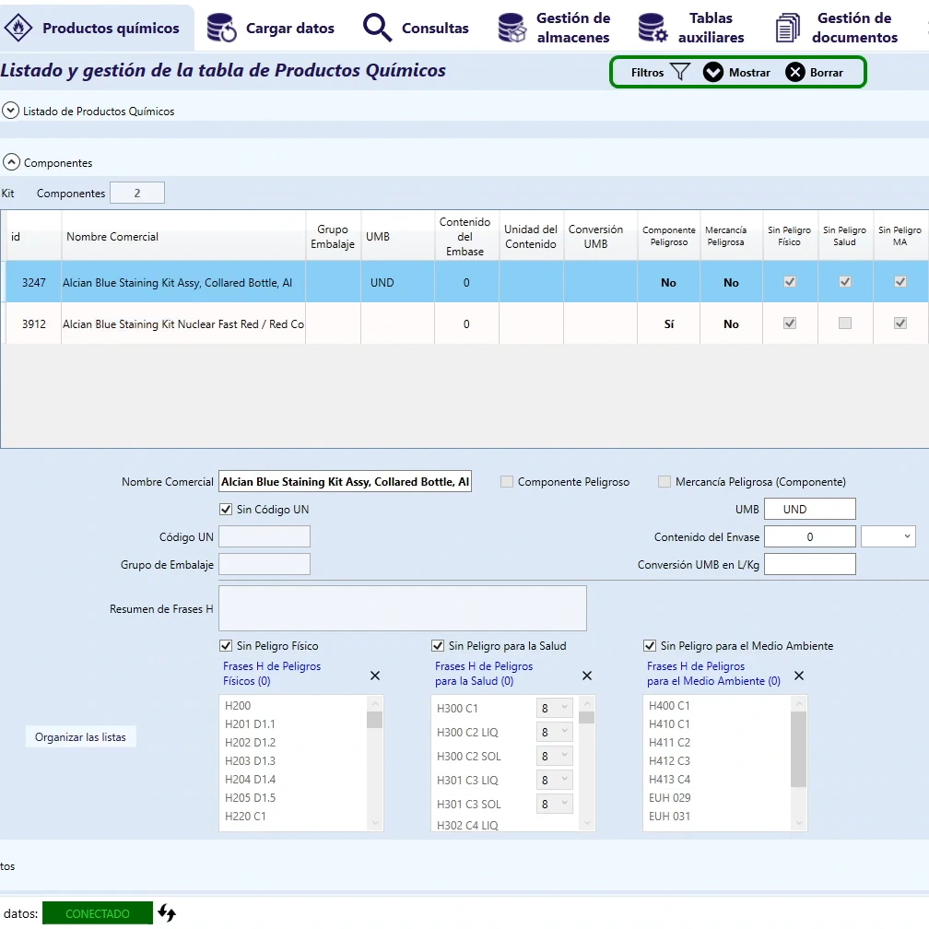Select H200 in physical hazards list
The image size is (929, 929).
click(238, 705)
